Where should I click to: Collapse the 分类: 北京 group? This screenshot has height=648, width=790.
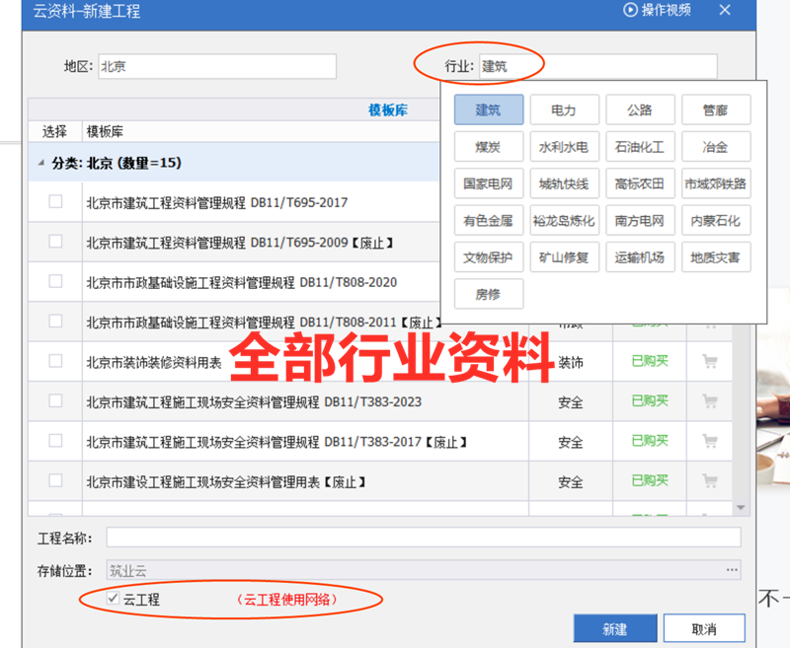(40, 163)
